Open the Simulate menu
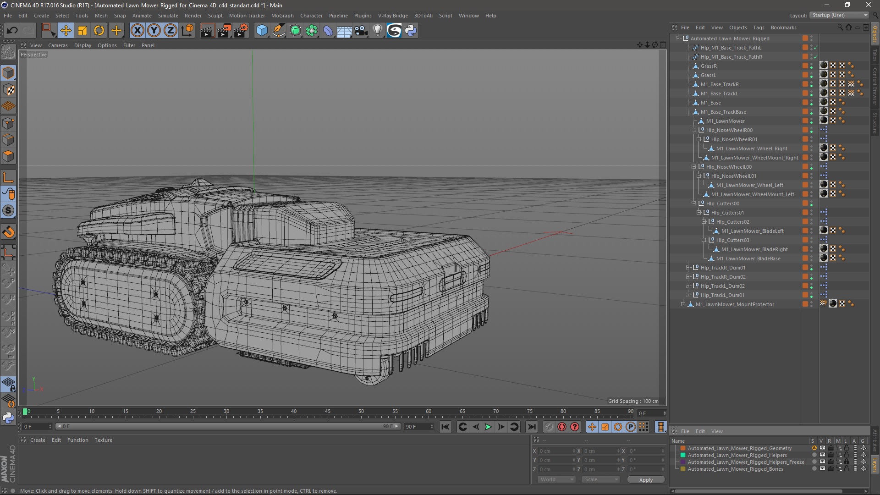The width and height of the screenshot is (880, 495). pyautogui.click(x=168, y=16)
